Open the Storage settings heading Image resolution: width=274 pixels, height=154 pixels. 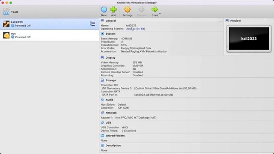coord(111,80)
